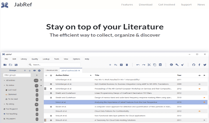Click the chevron beside the All entries count
This screenshot has height=123, width=209.
pos(41,80)
